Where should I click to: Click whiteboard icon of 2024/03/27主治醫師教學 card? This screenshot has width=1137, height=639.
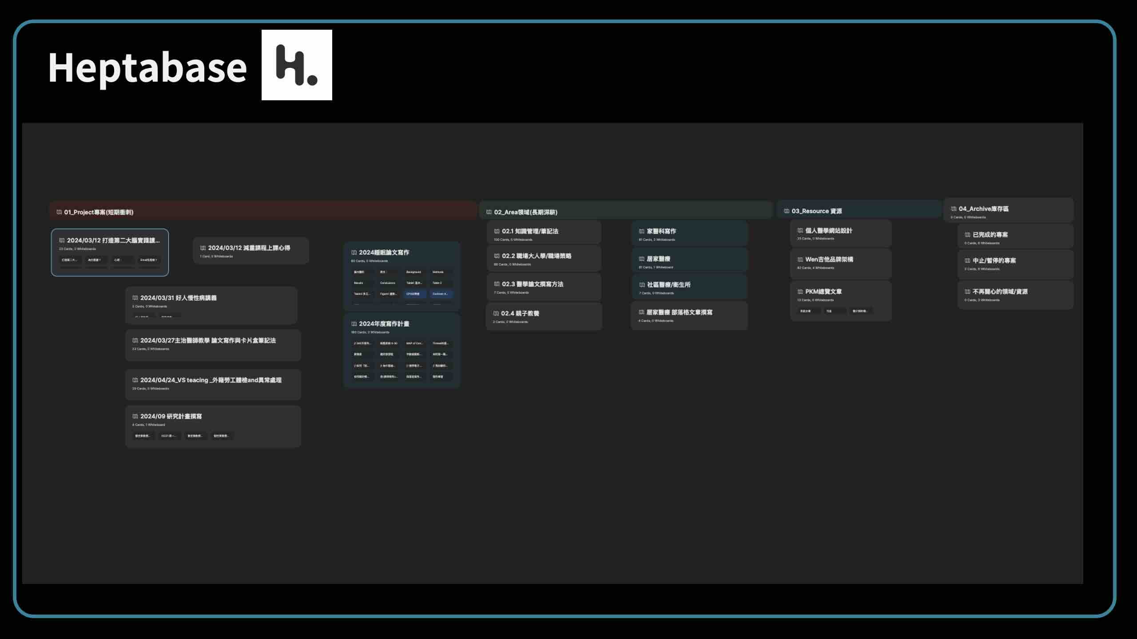tap(135, 340)
